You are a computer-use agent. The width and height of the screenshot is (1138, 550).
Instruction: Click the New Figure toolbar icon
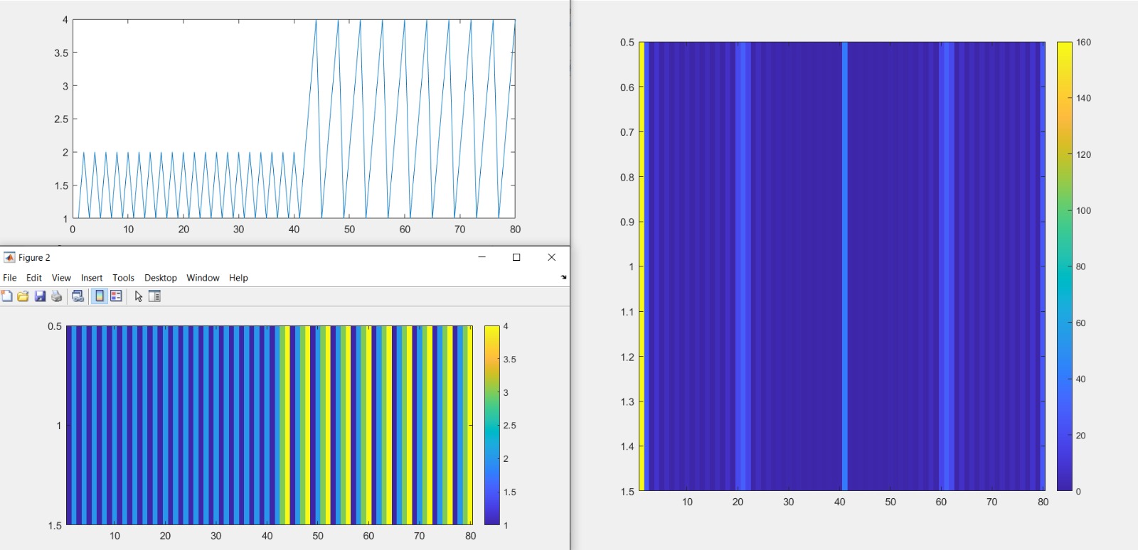[x=7, y=296]
